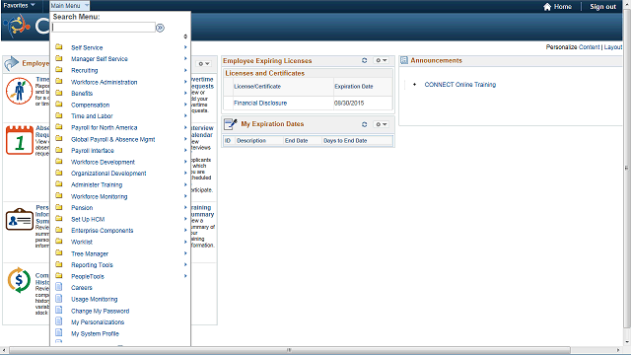This screenshot has width=631, height=355.
Task: Click the compensation history dollar icon
Action: tap(19, 280)
